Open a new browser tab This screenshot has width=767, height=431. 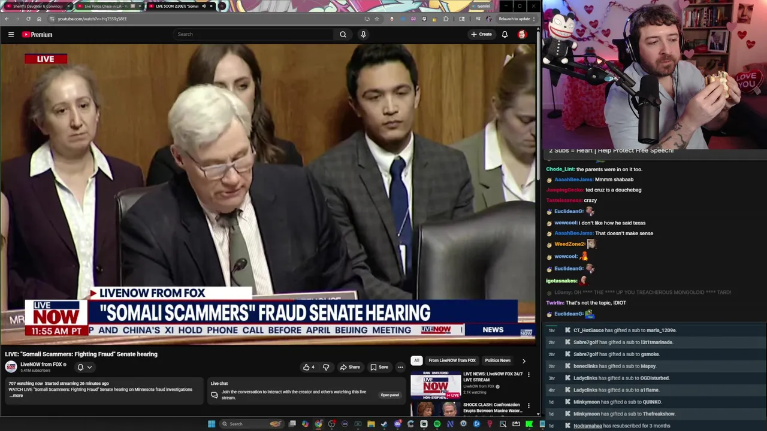222,6
